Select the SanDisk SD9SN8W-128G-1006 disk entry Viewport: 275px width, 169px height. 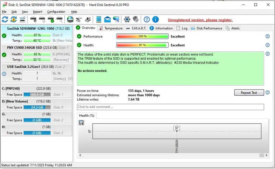[x=37, y=35]
